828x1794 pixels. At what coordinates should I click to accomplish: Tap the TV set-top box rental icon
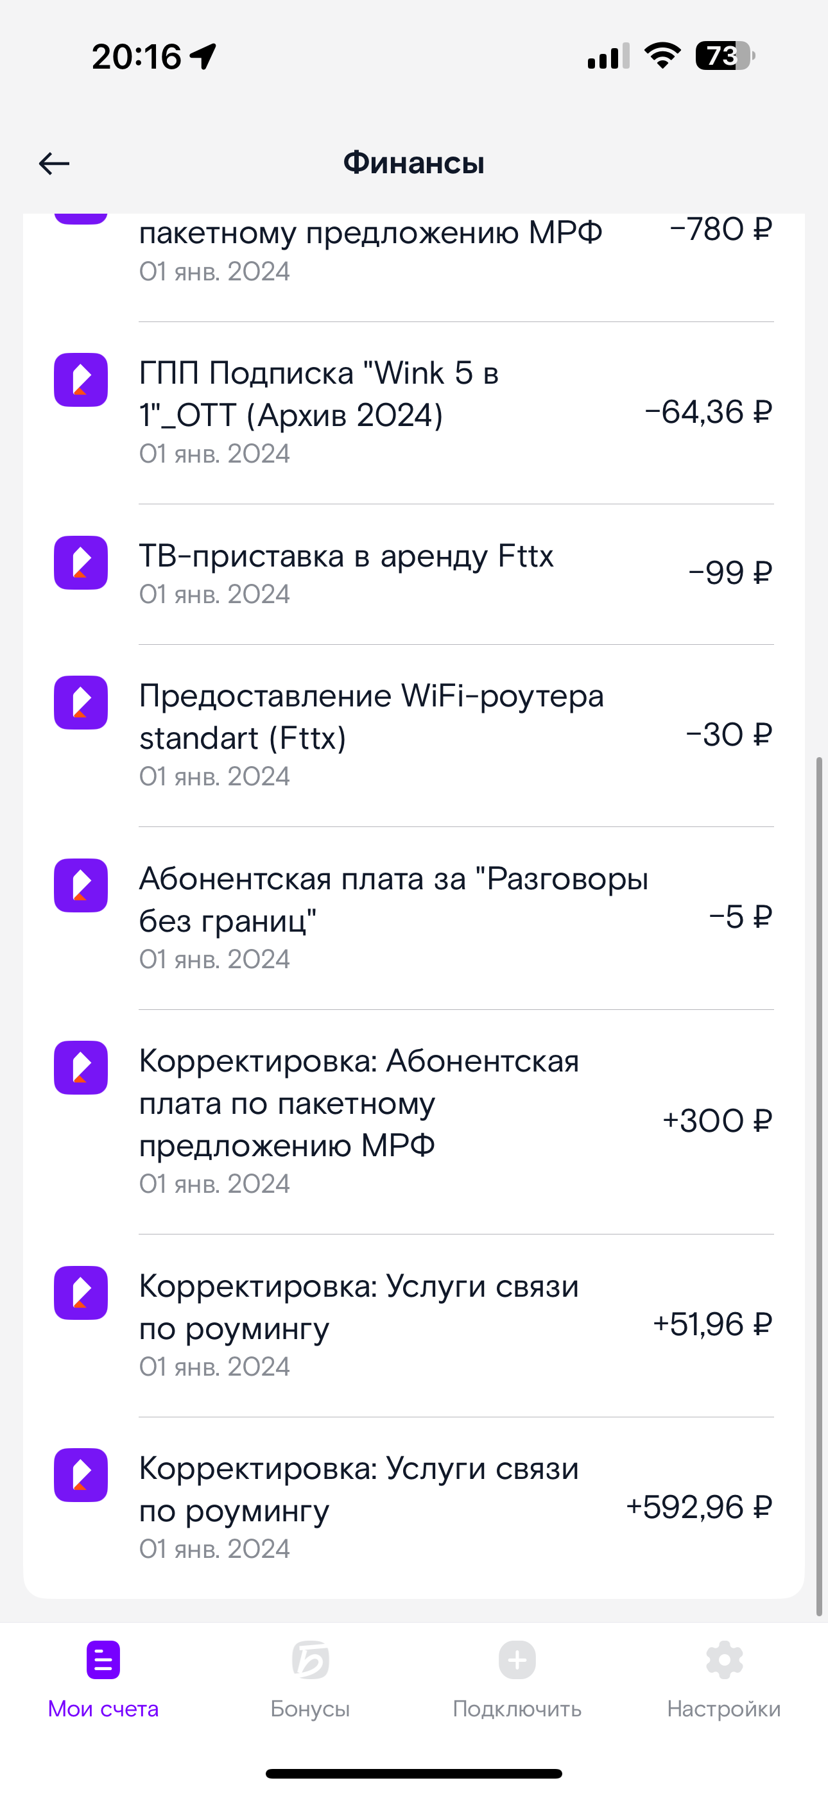(81, 562)
